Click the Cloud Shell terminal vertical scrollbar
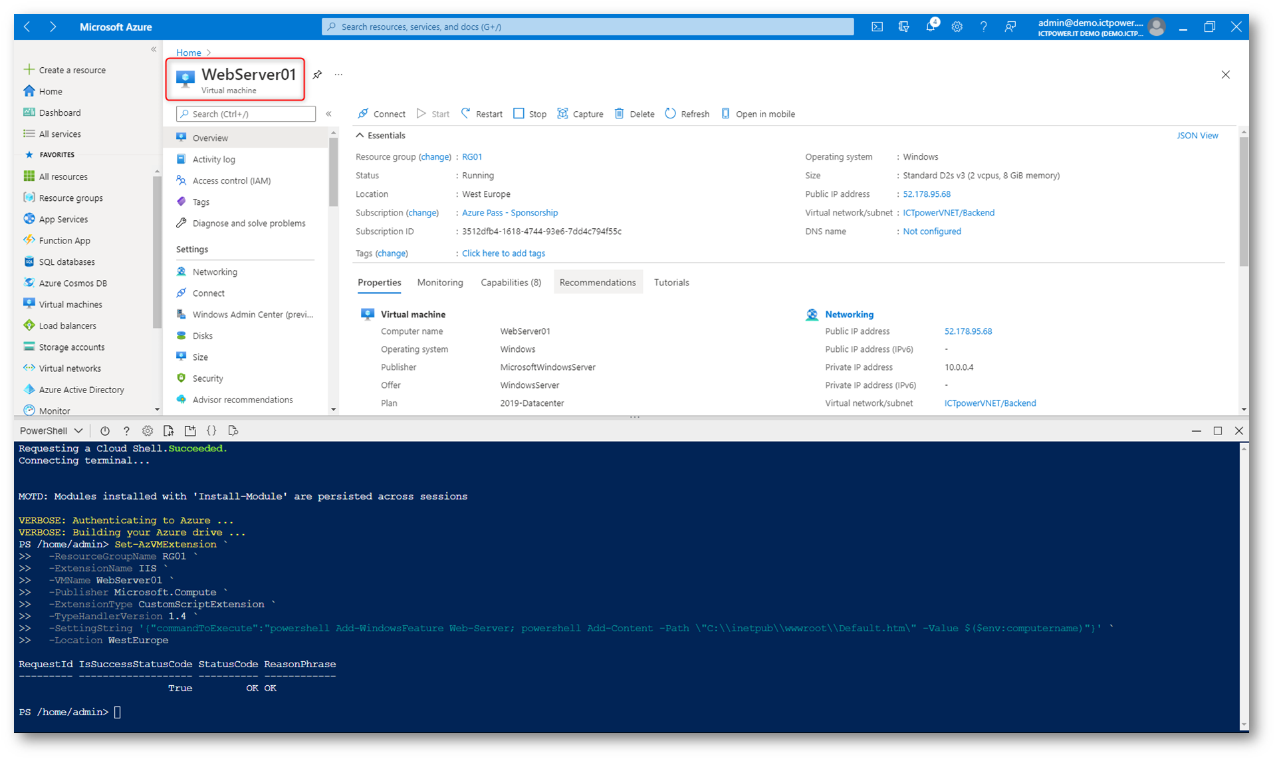Screen dimensions: 1277x761 tap(1244, 585)
